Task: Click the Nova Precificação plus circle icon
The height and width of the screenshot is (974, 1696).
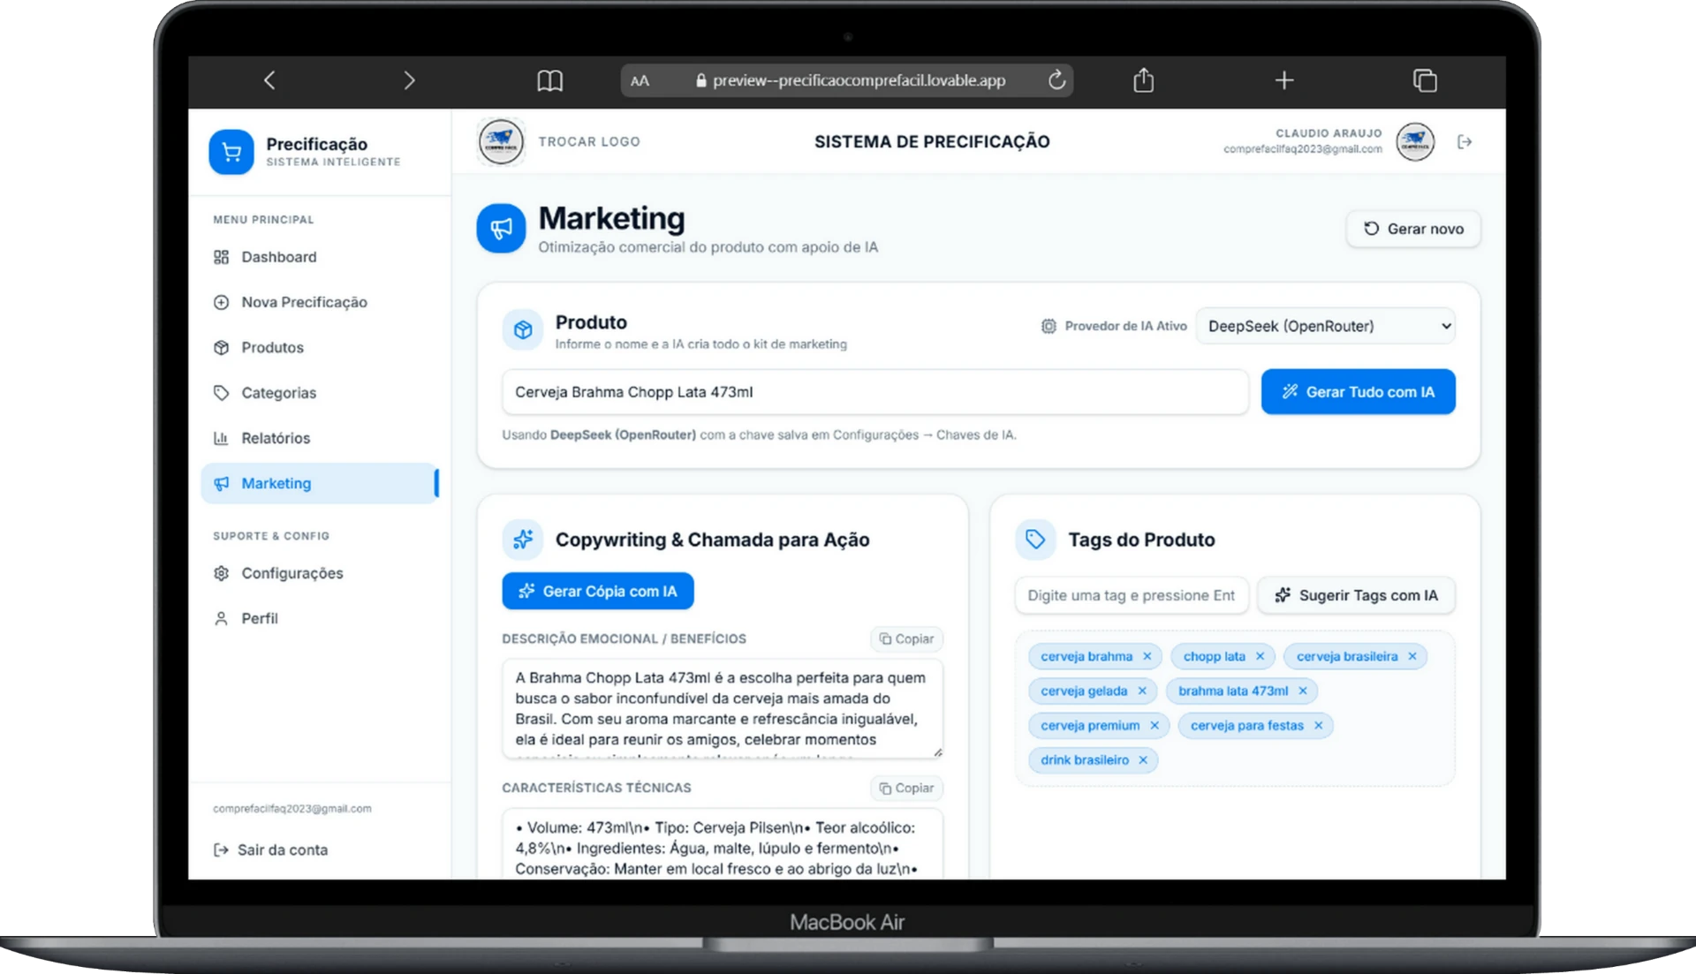Action: (221, 302)
